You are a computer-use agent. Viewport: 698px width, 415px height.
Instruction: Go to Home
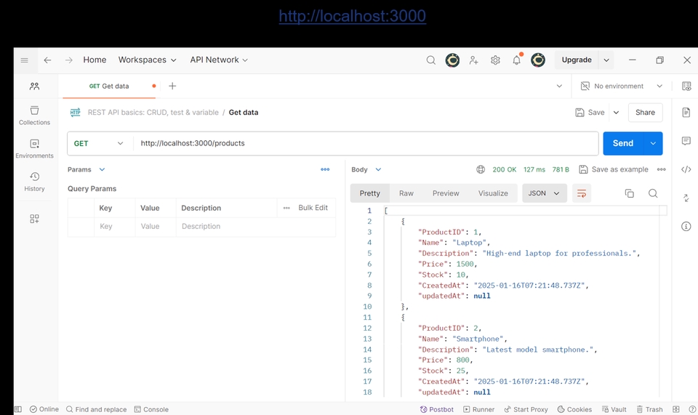click(95, 60)
